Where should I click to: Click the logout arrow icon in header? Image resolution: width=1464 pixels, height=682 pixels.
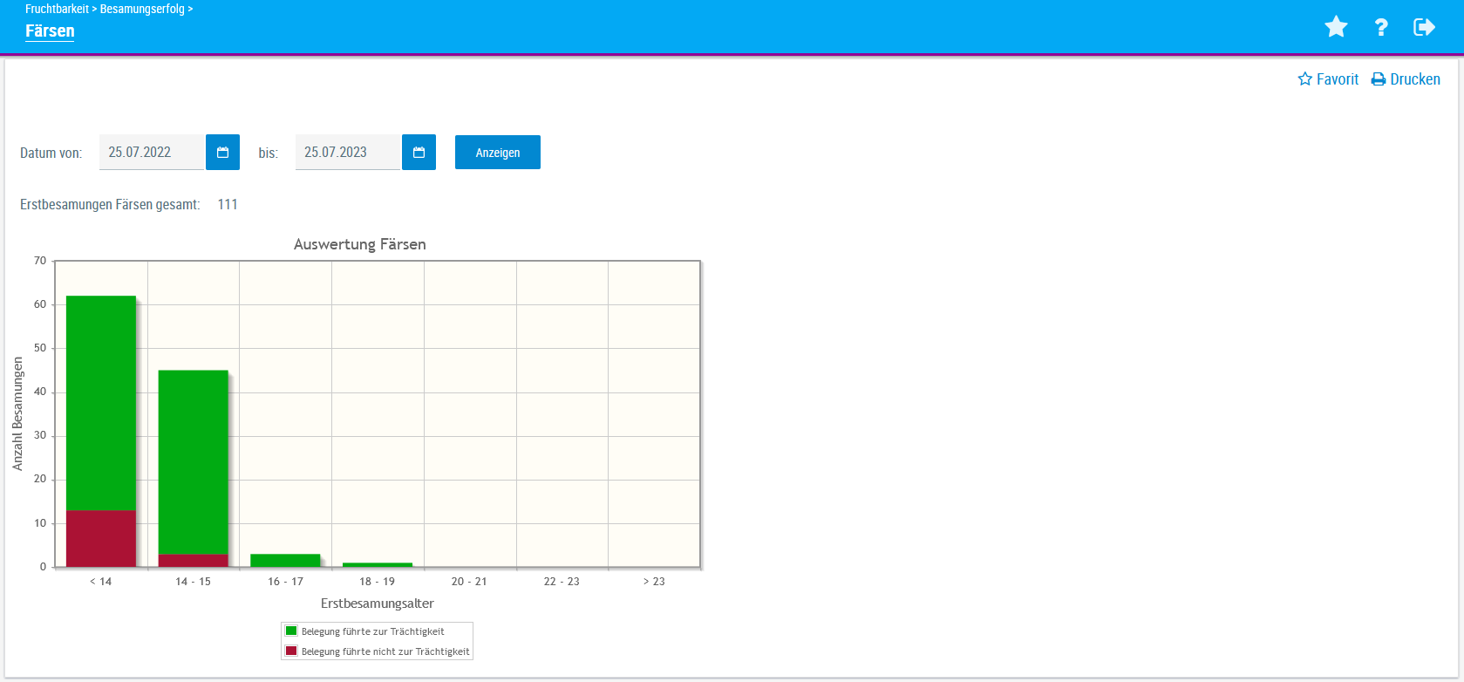tap(1424, 27)
